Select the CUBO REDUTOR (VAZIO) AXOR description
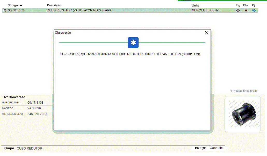Image resolution: width=267 pixels, height=156 pixels. pyautogui.click(x=80, y=10)
